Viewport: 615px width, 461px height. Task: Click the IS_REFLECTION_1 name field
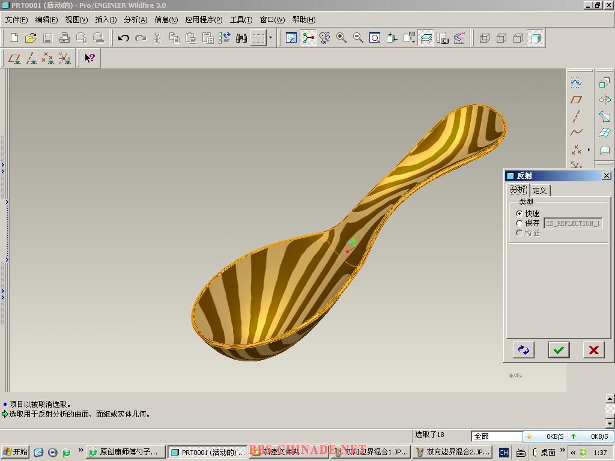572,223
